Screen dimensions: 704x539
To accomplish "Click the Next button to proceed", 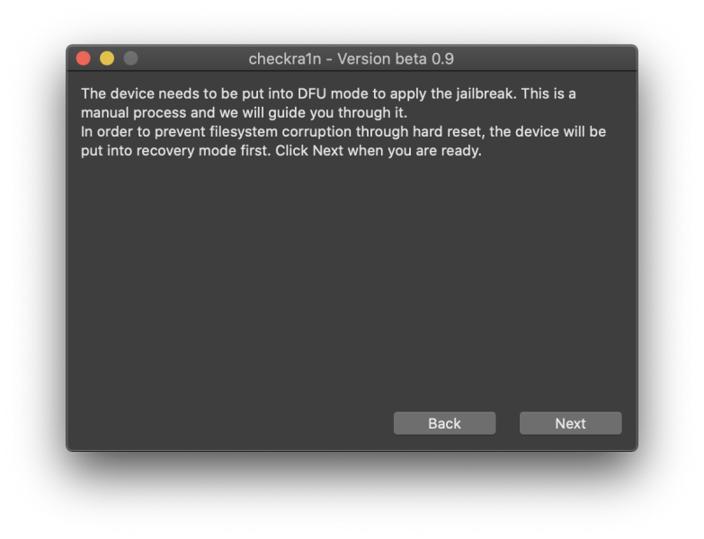I will pos(570,423).
